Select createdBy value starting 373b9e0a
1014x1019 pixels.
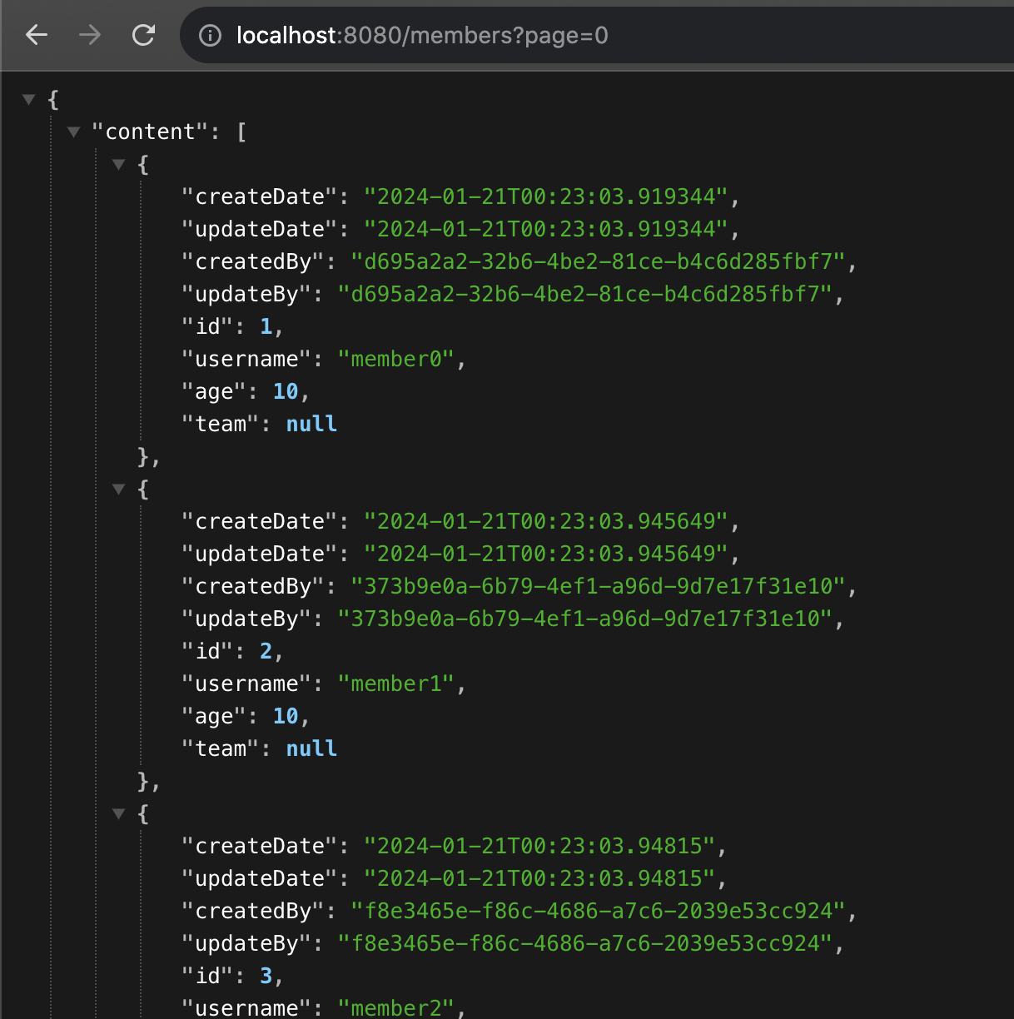[599, 586]
